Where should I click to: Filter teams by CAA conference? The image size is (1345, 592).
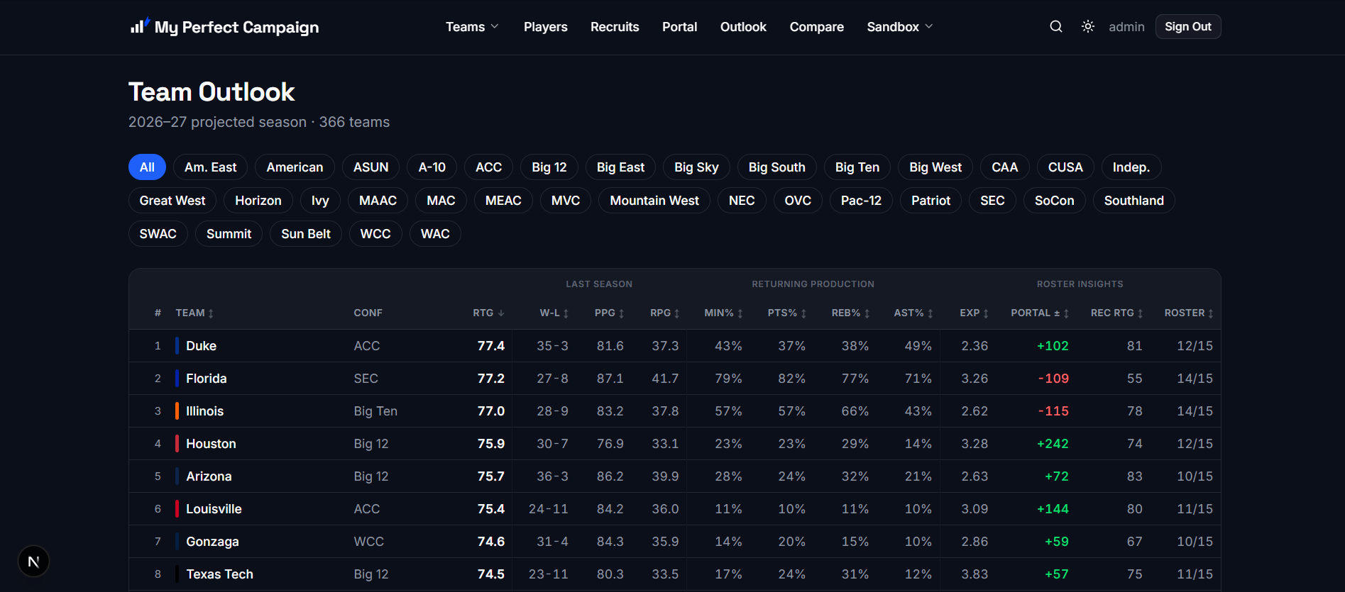pos(1004,167)
